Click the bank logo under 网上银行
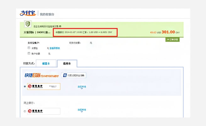This screenshot has height=126, width=206. [x=35, y=111]
